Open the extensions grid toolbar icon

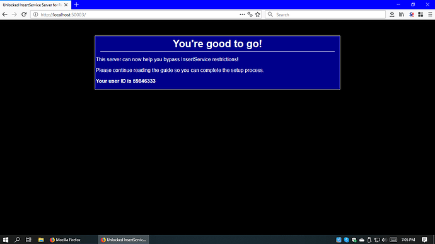pos(420,15)
